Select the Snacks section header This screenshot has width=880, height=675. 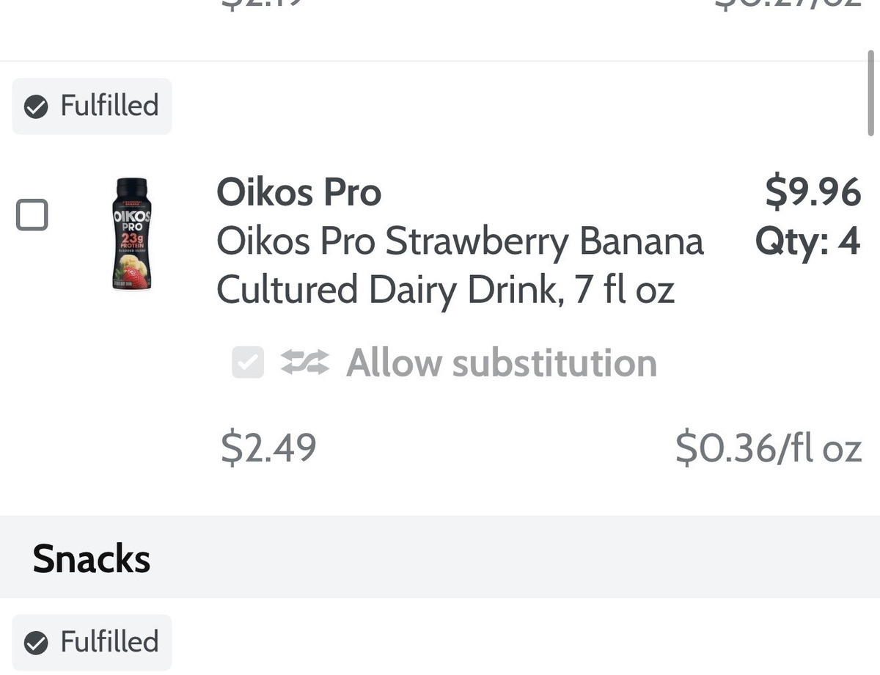click(92, 559)
